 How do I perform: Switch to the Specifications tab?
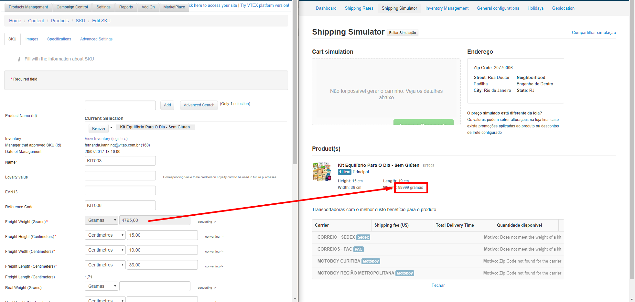(59, 39)
